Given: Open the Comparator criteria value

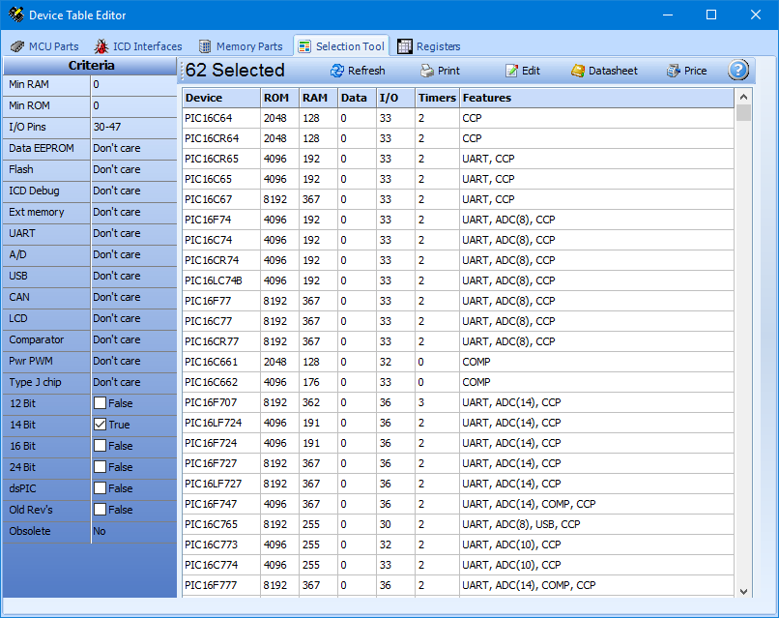Looking at the screenshot, I should coord(134,339).
